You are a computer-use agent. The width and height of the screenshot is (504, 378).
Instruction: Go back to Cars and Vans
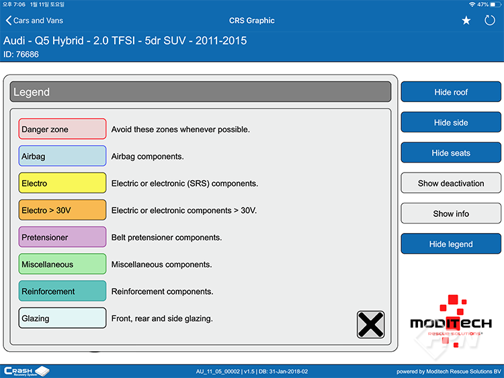point(34,21)
